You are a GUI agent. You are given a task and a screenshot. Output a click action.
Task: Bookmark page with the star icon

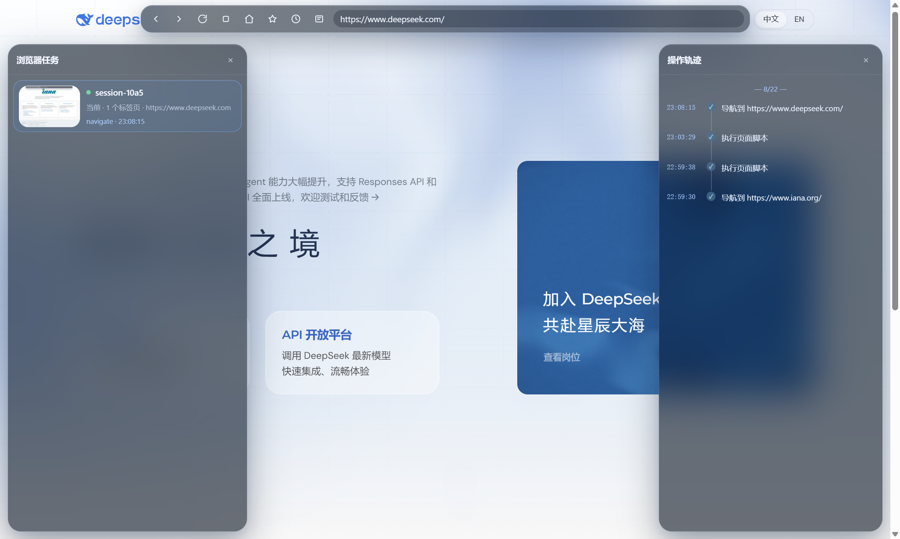point(272,19)
